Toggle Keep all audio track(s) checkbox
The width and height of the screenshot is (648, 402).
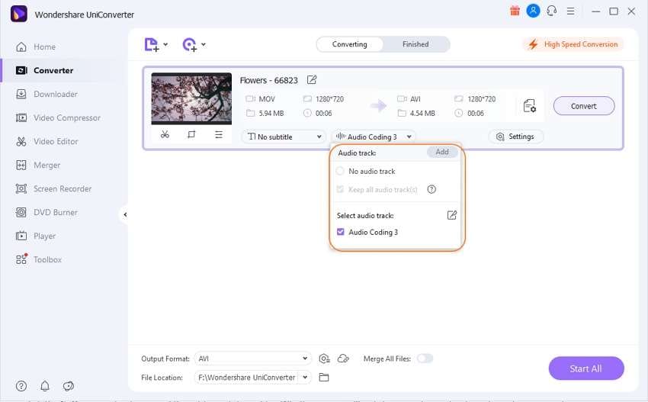[340, 189]
